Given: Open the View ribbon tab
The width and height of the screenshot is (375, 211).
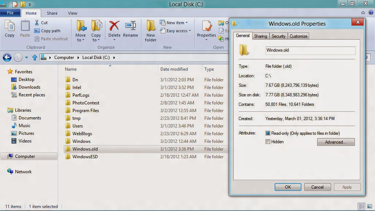Looking at the screenshot, I should pos(73,13).
